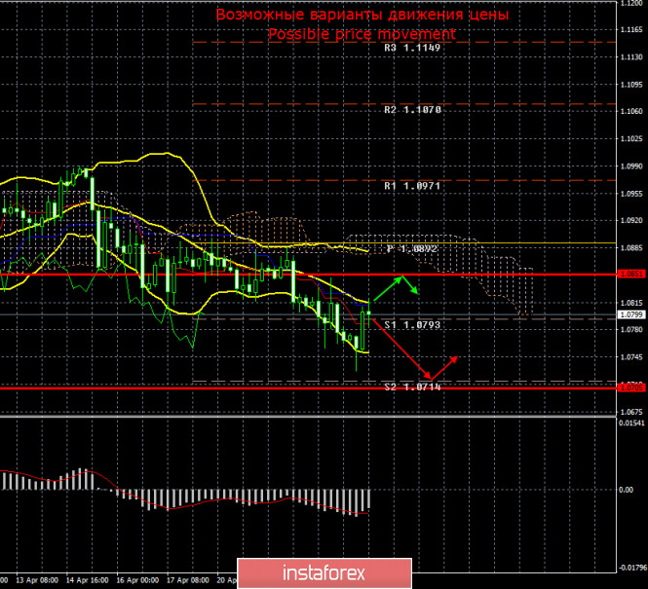This screenshot has width=648, height=589.
Task: Click the 1.0780 value on price axis
Action: point(631,330)
